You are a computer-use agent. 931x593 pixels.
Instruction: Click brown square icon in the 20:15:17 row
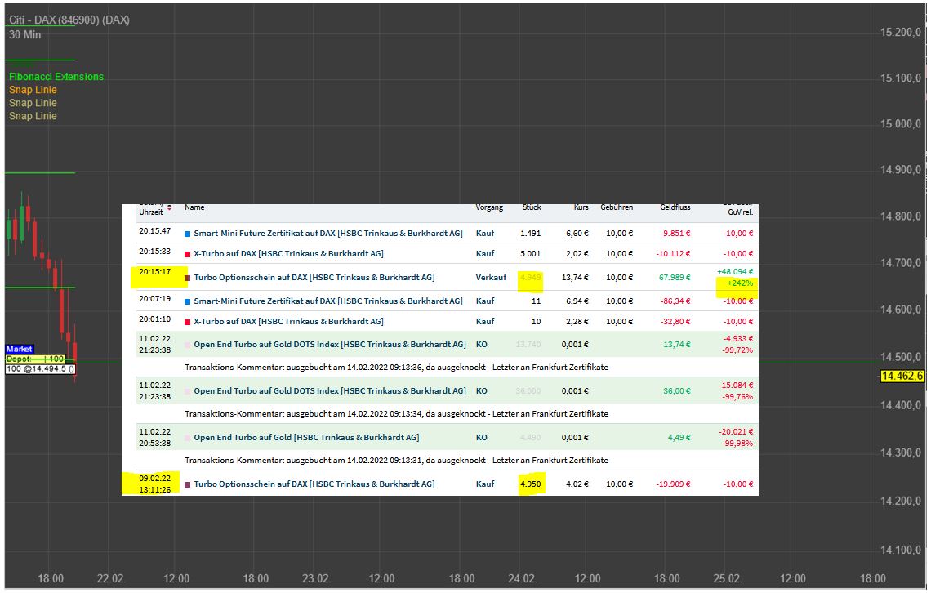pyautogui.click(x=187, y=278)
